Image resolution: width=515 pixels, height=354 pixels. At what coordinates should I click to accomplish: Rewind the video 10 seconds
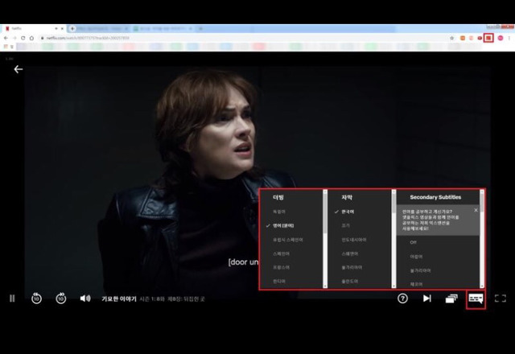coord(36,298)
